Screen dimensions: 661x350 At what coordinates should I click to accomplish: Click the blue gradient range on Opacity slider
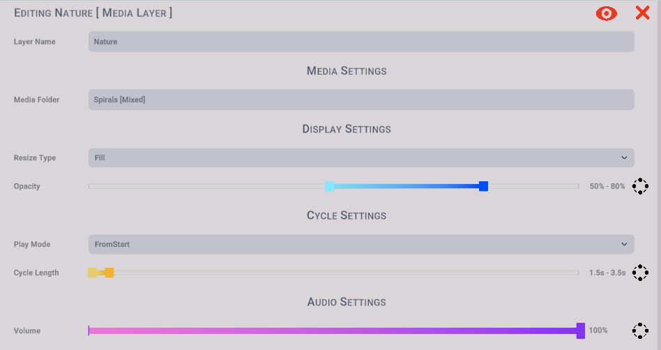point(407,186)
